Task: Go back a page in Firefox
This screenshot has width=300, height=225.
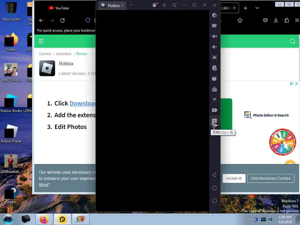Action: tap(41, 21)
